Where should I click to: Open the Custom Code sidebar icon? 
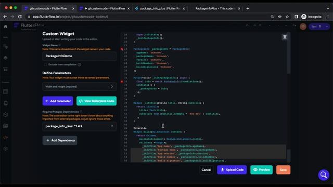tap(6, 137)
